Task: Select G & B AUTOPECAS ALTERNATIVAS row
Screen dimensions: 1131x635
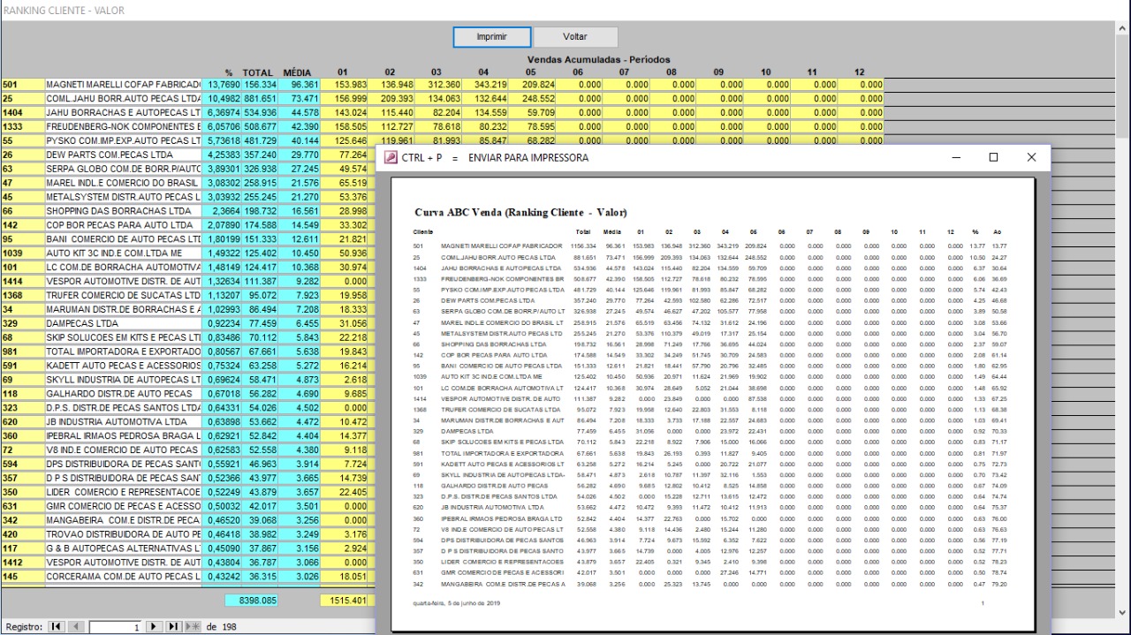Action: [124, 549]
